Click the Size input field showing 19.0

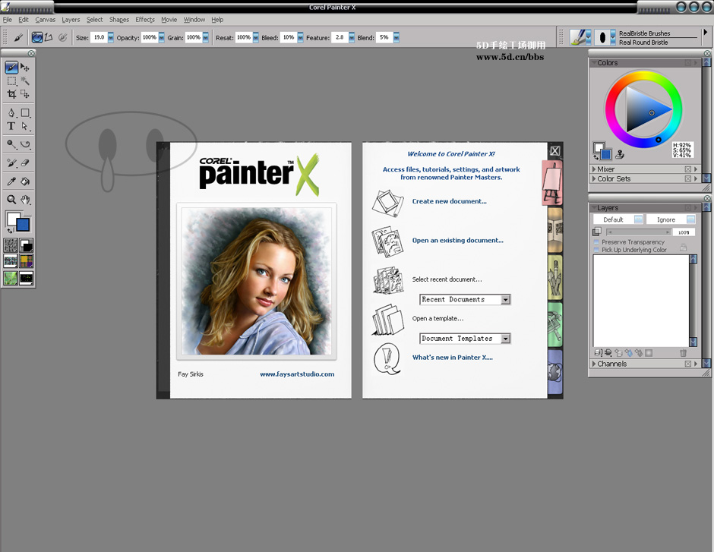[99, 37]
